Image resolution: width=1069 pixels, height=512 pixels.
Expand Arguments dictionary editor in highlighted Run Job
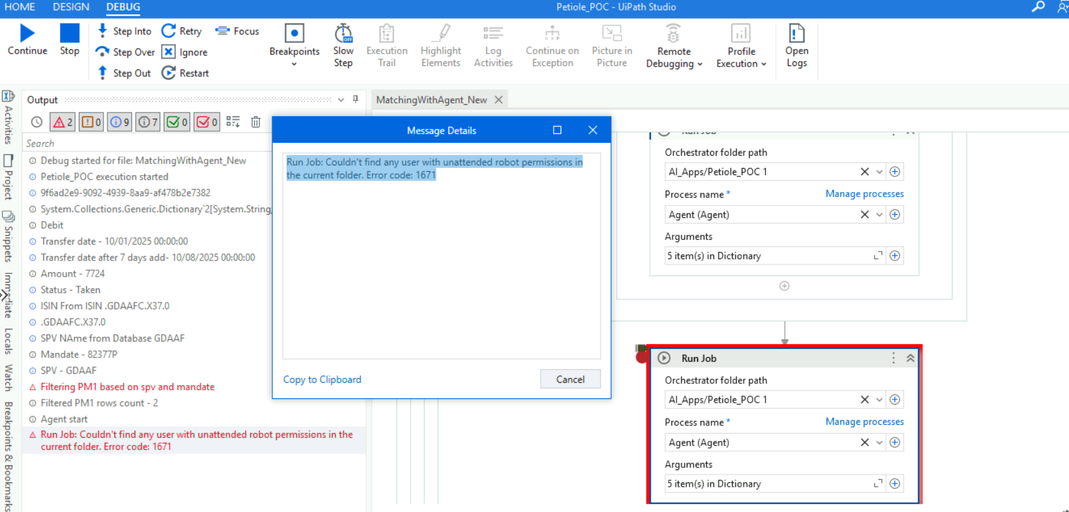(x=878, y=484)
